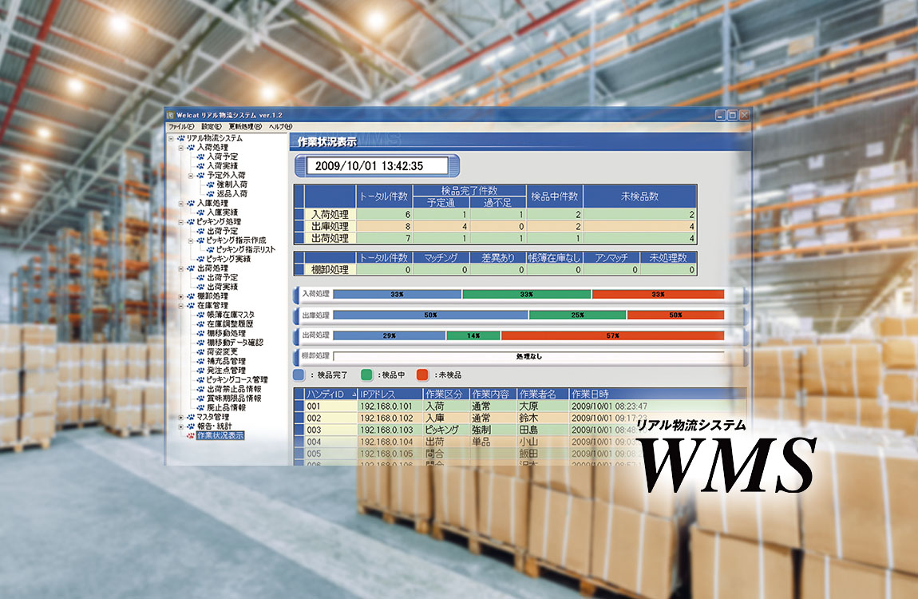Sort by the ハンディID column header
Screen dimensions: 918x599
click(331, 394)
